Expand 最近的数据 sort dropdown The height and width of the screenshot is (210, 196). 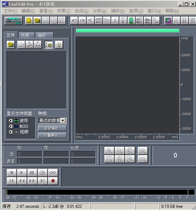click(x=63, y=121)
